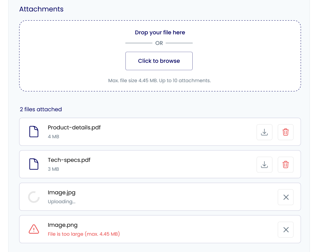
Task: Download the Tech-specs.pdf file
Action: pyautogui.click(x=264, y=165)
